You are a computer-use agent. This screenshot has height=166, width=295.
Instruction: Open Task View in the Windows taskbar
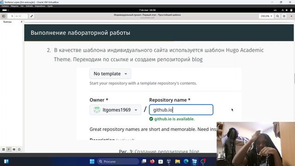144,161
